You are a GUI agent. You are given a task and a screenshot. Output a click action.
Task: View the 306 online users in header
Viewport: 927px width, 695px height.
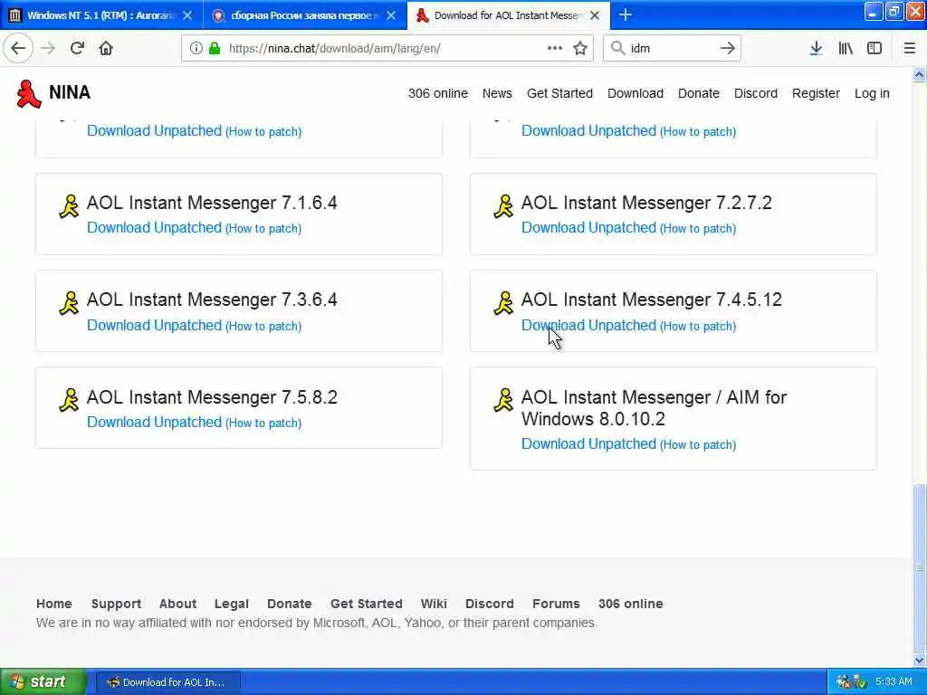coord(437,93)
